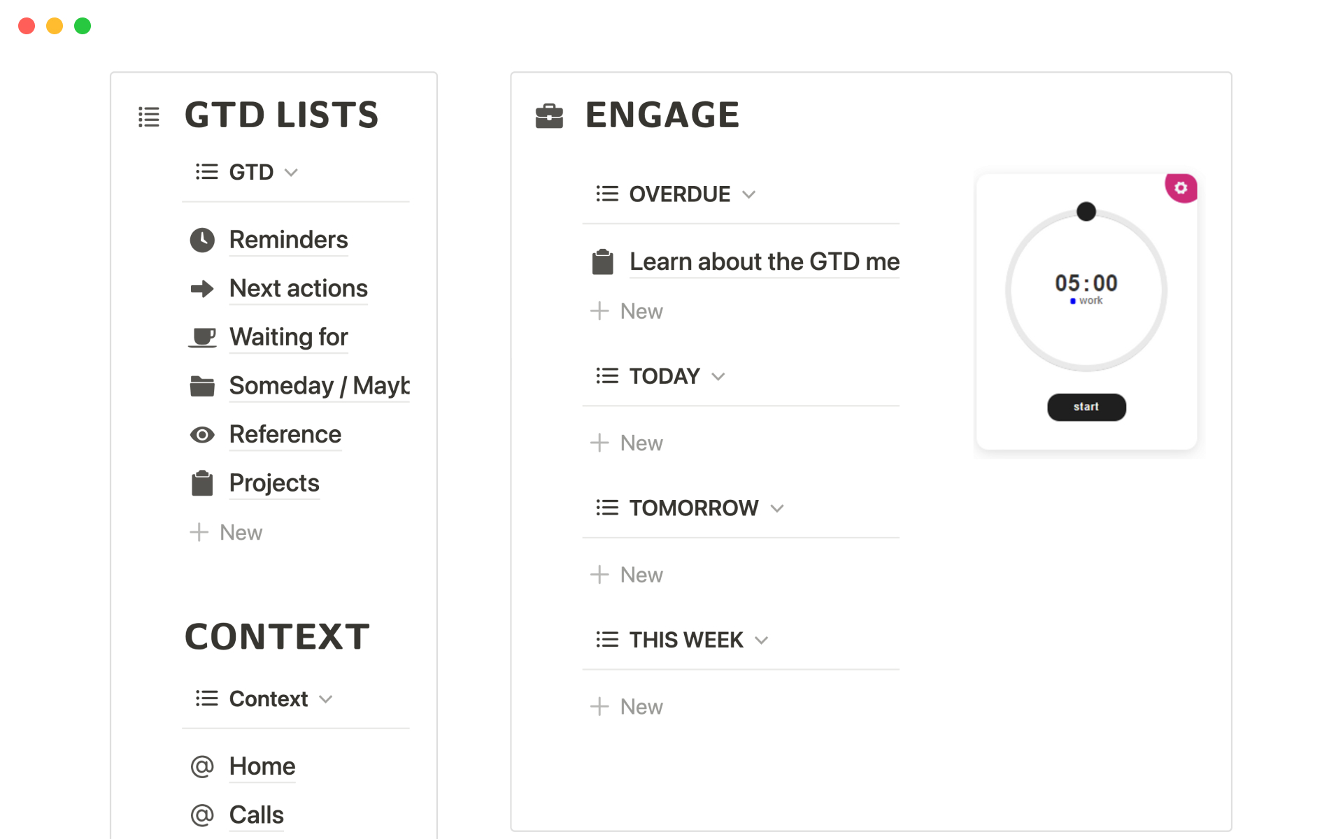
Task: Click the arrow icon next to Next actions
Action: 202,289
